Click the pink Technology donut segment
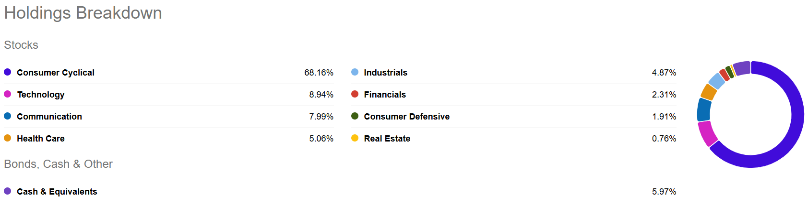This screenshot has width=808, height=207. [707, 133]
